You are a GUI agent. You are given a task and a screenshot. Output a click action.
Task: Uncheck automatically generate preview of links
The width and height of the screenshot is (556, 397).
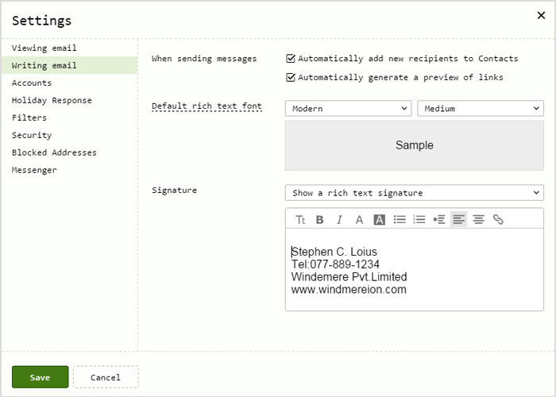[291, 77]
